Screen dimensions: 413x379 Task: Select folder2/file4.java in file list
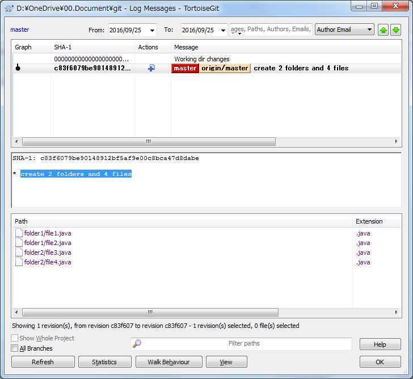[48, 262]
